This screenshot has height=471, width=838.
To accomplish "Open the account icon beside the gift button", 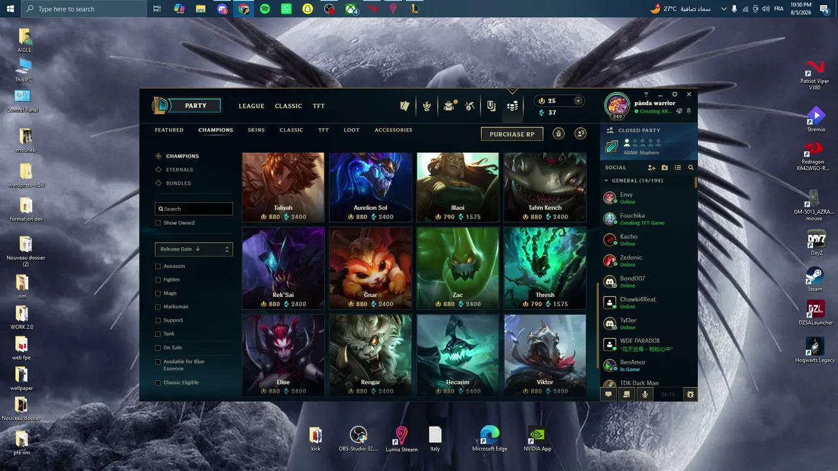I will [x=580, y=133].
